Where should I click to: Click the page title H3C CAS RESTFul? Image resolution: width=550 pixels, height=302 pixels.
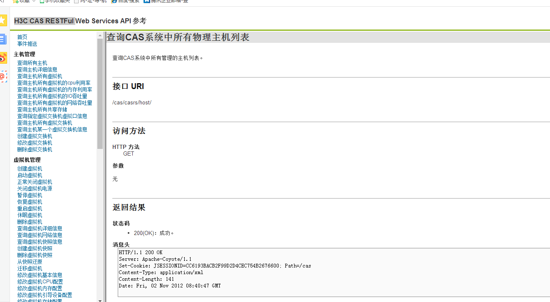(x=44, y=21)
